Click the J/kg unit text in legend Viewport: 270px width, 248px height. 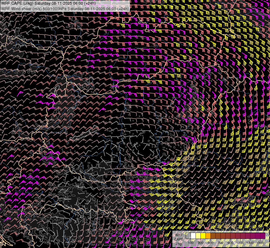click(179, 244)
